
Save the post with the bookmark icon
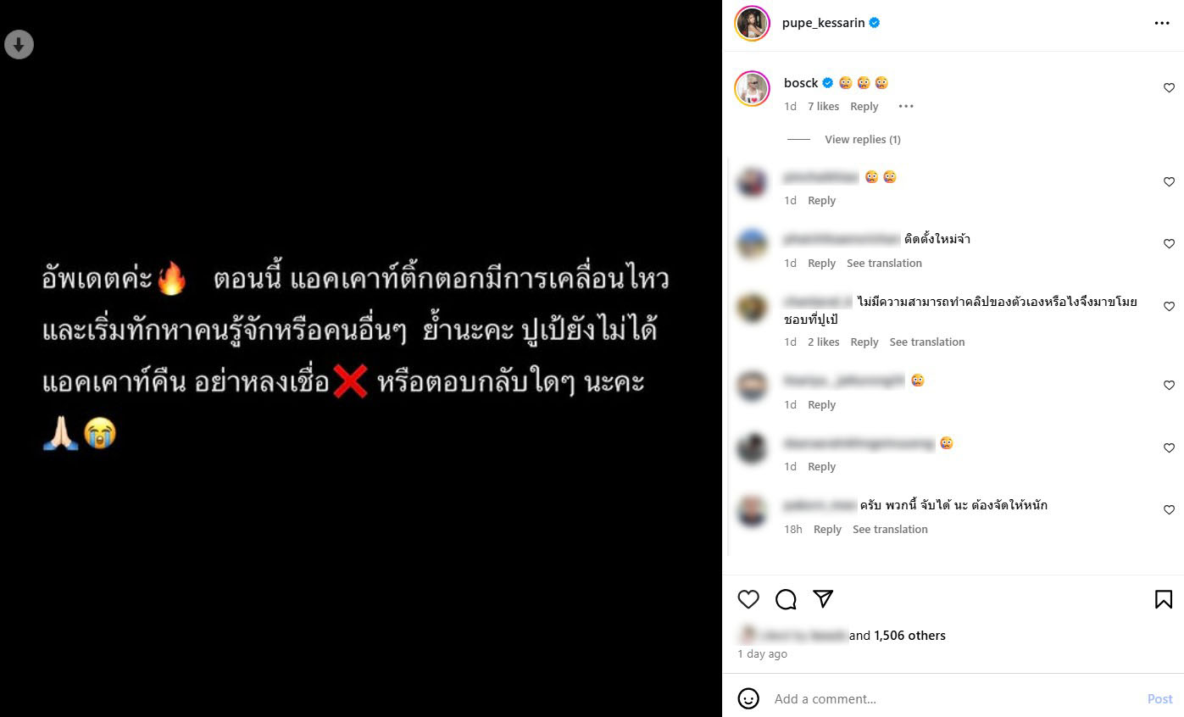(x=1164, y=600)
